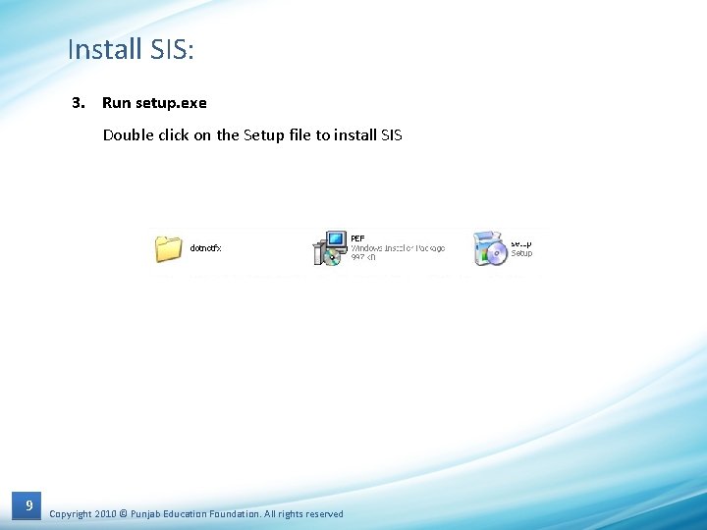
Task: Click the 'Install SIS:' slide title
Action: (x=131, y=49)
